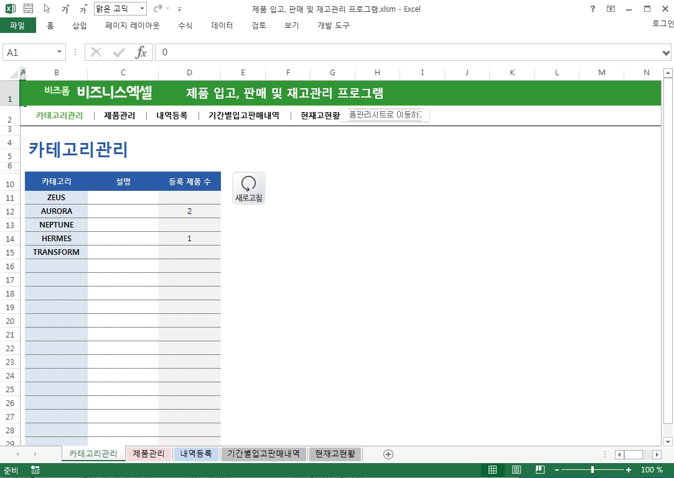674x478 pixels.
Task: Click the 내역등록 navigation link
Action: pos(172,115)
